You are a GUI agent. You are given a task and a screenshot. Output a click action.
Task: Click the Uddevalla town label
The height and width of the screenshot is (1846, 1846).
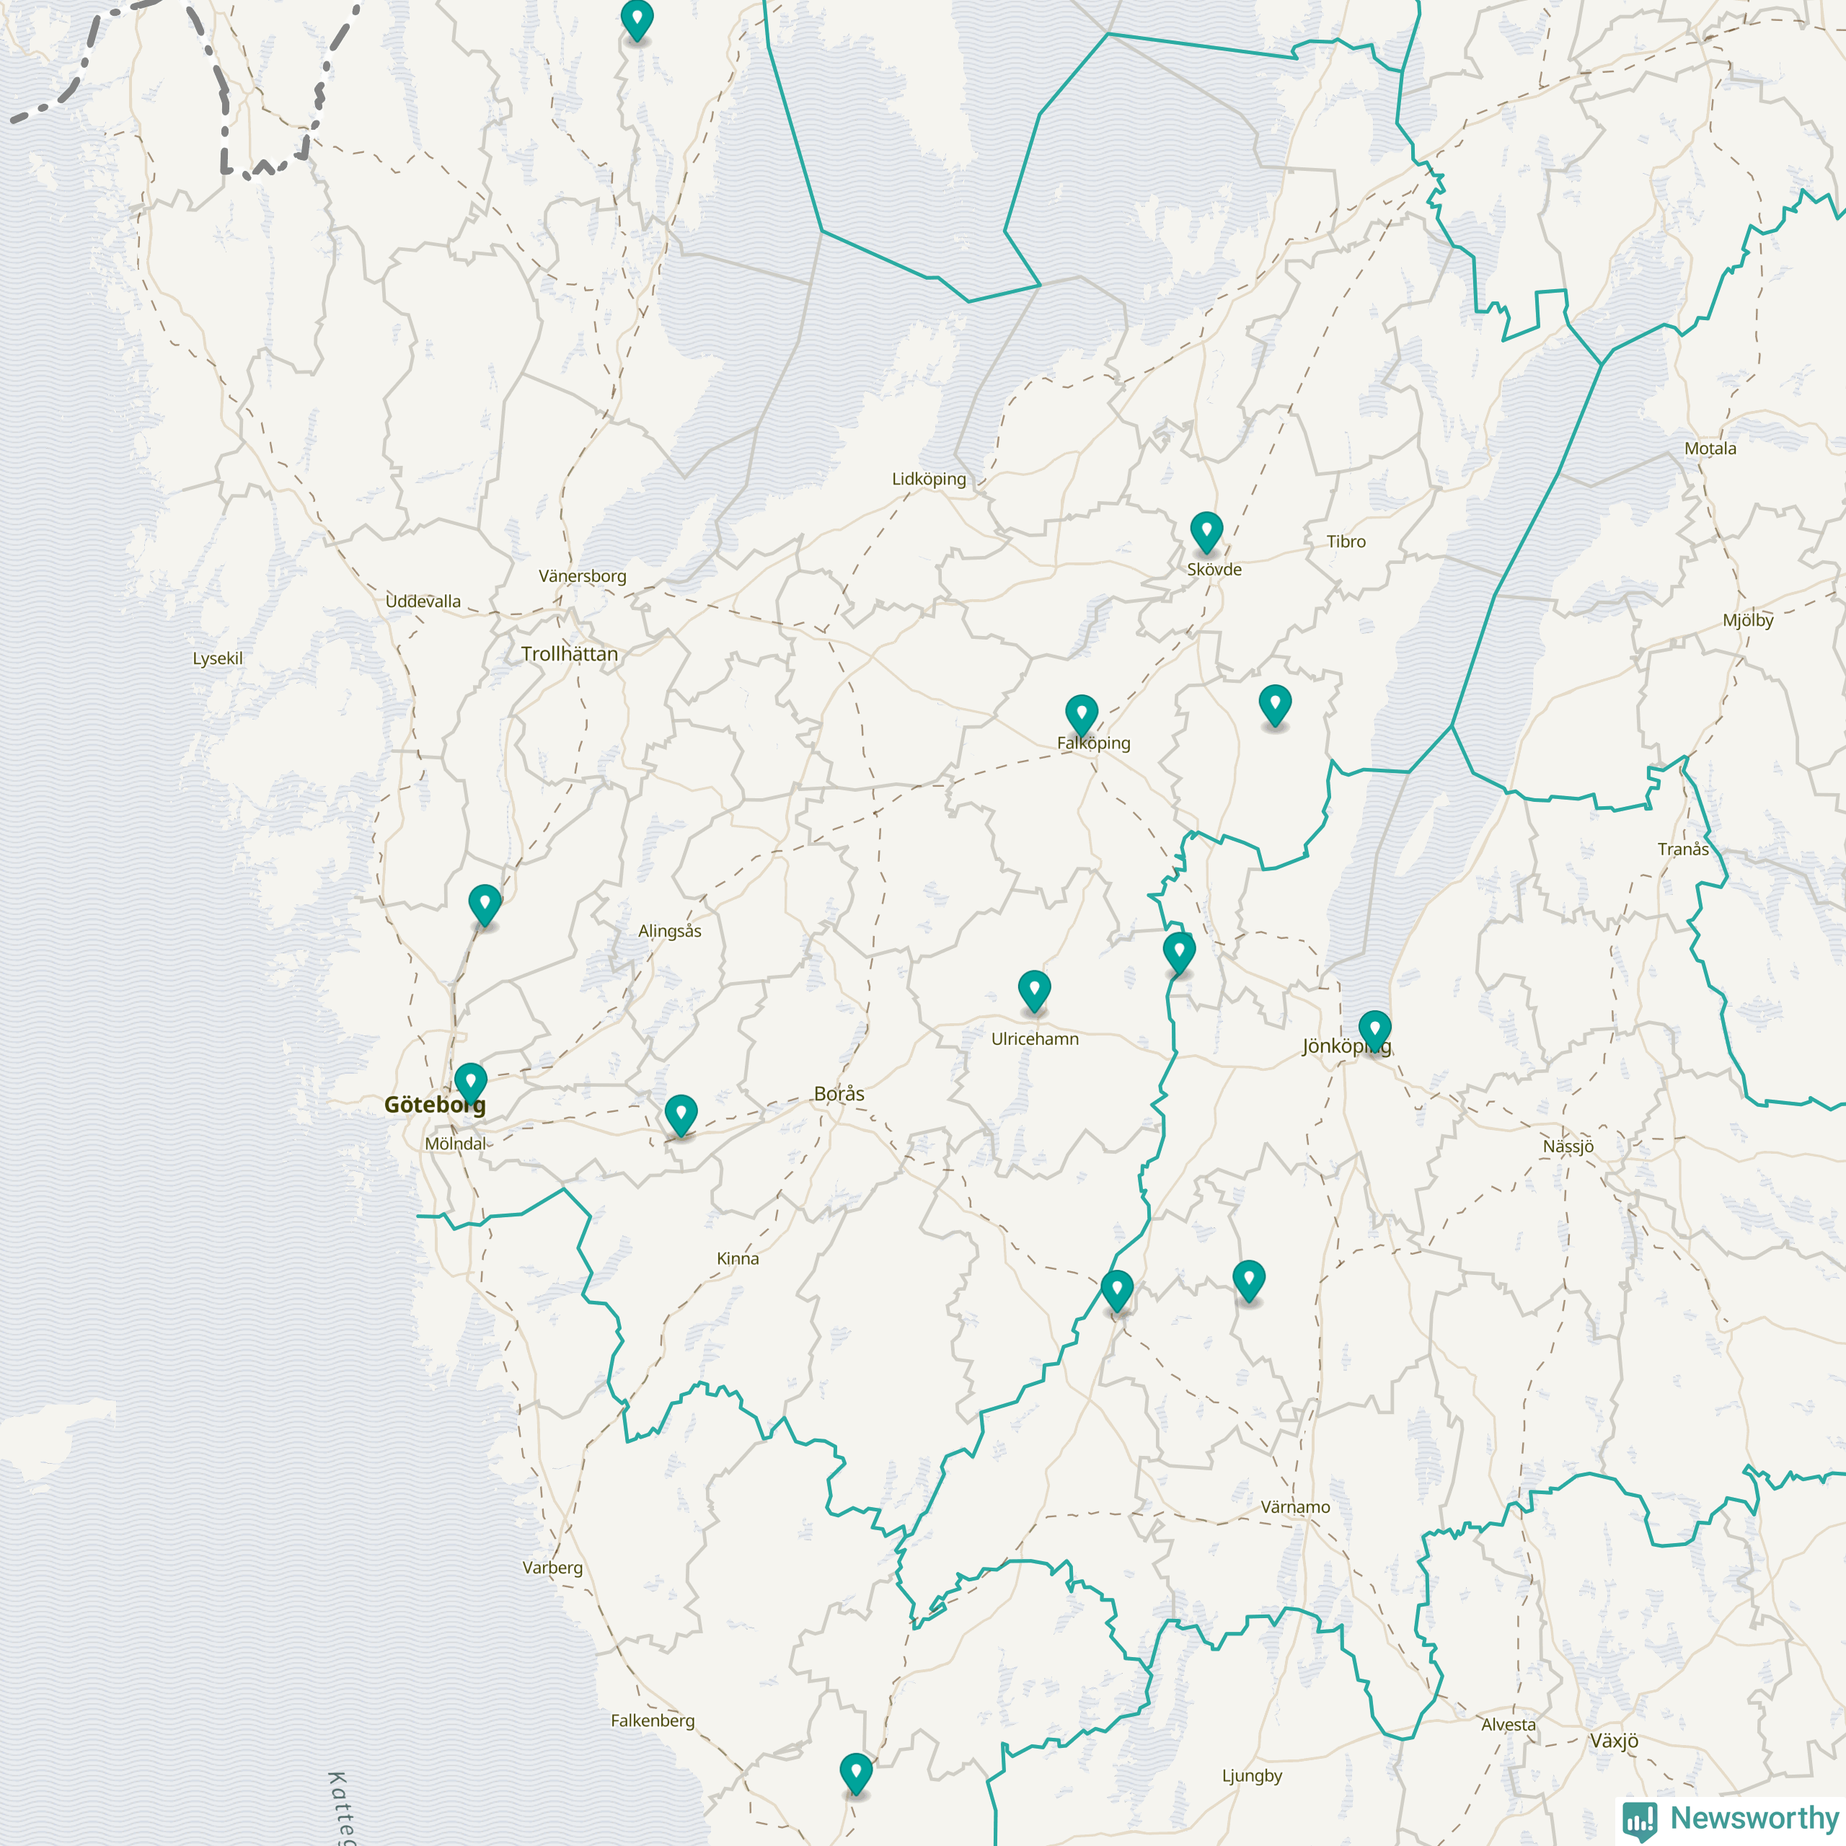point(423,601)
